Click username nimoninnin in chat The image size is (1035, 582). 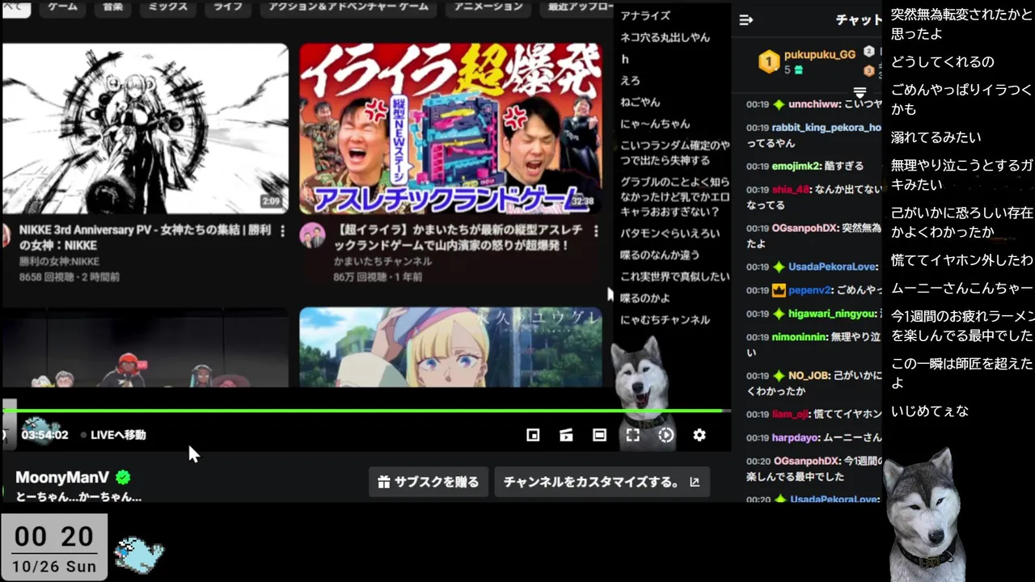pos(800,337)
